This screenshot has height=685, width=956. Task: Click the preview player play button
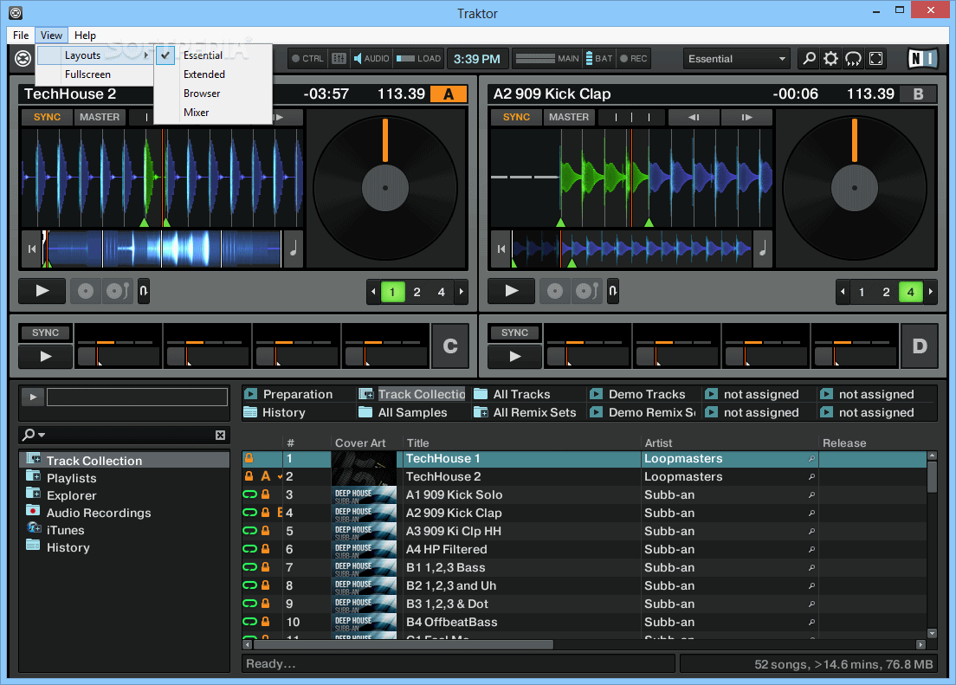pos(33,397)
